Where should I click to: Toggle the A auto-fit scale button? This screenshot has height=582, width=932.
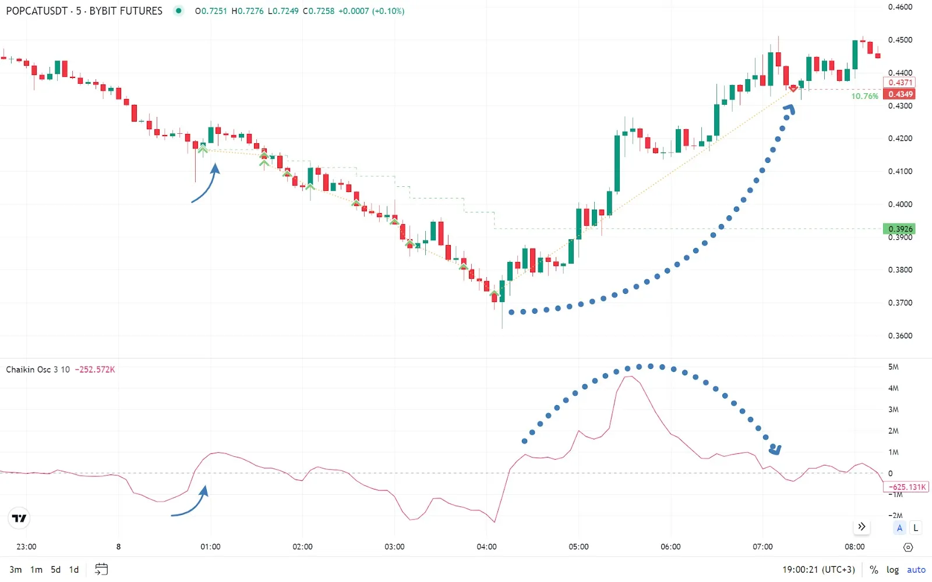click(x=899, y=528)
